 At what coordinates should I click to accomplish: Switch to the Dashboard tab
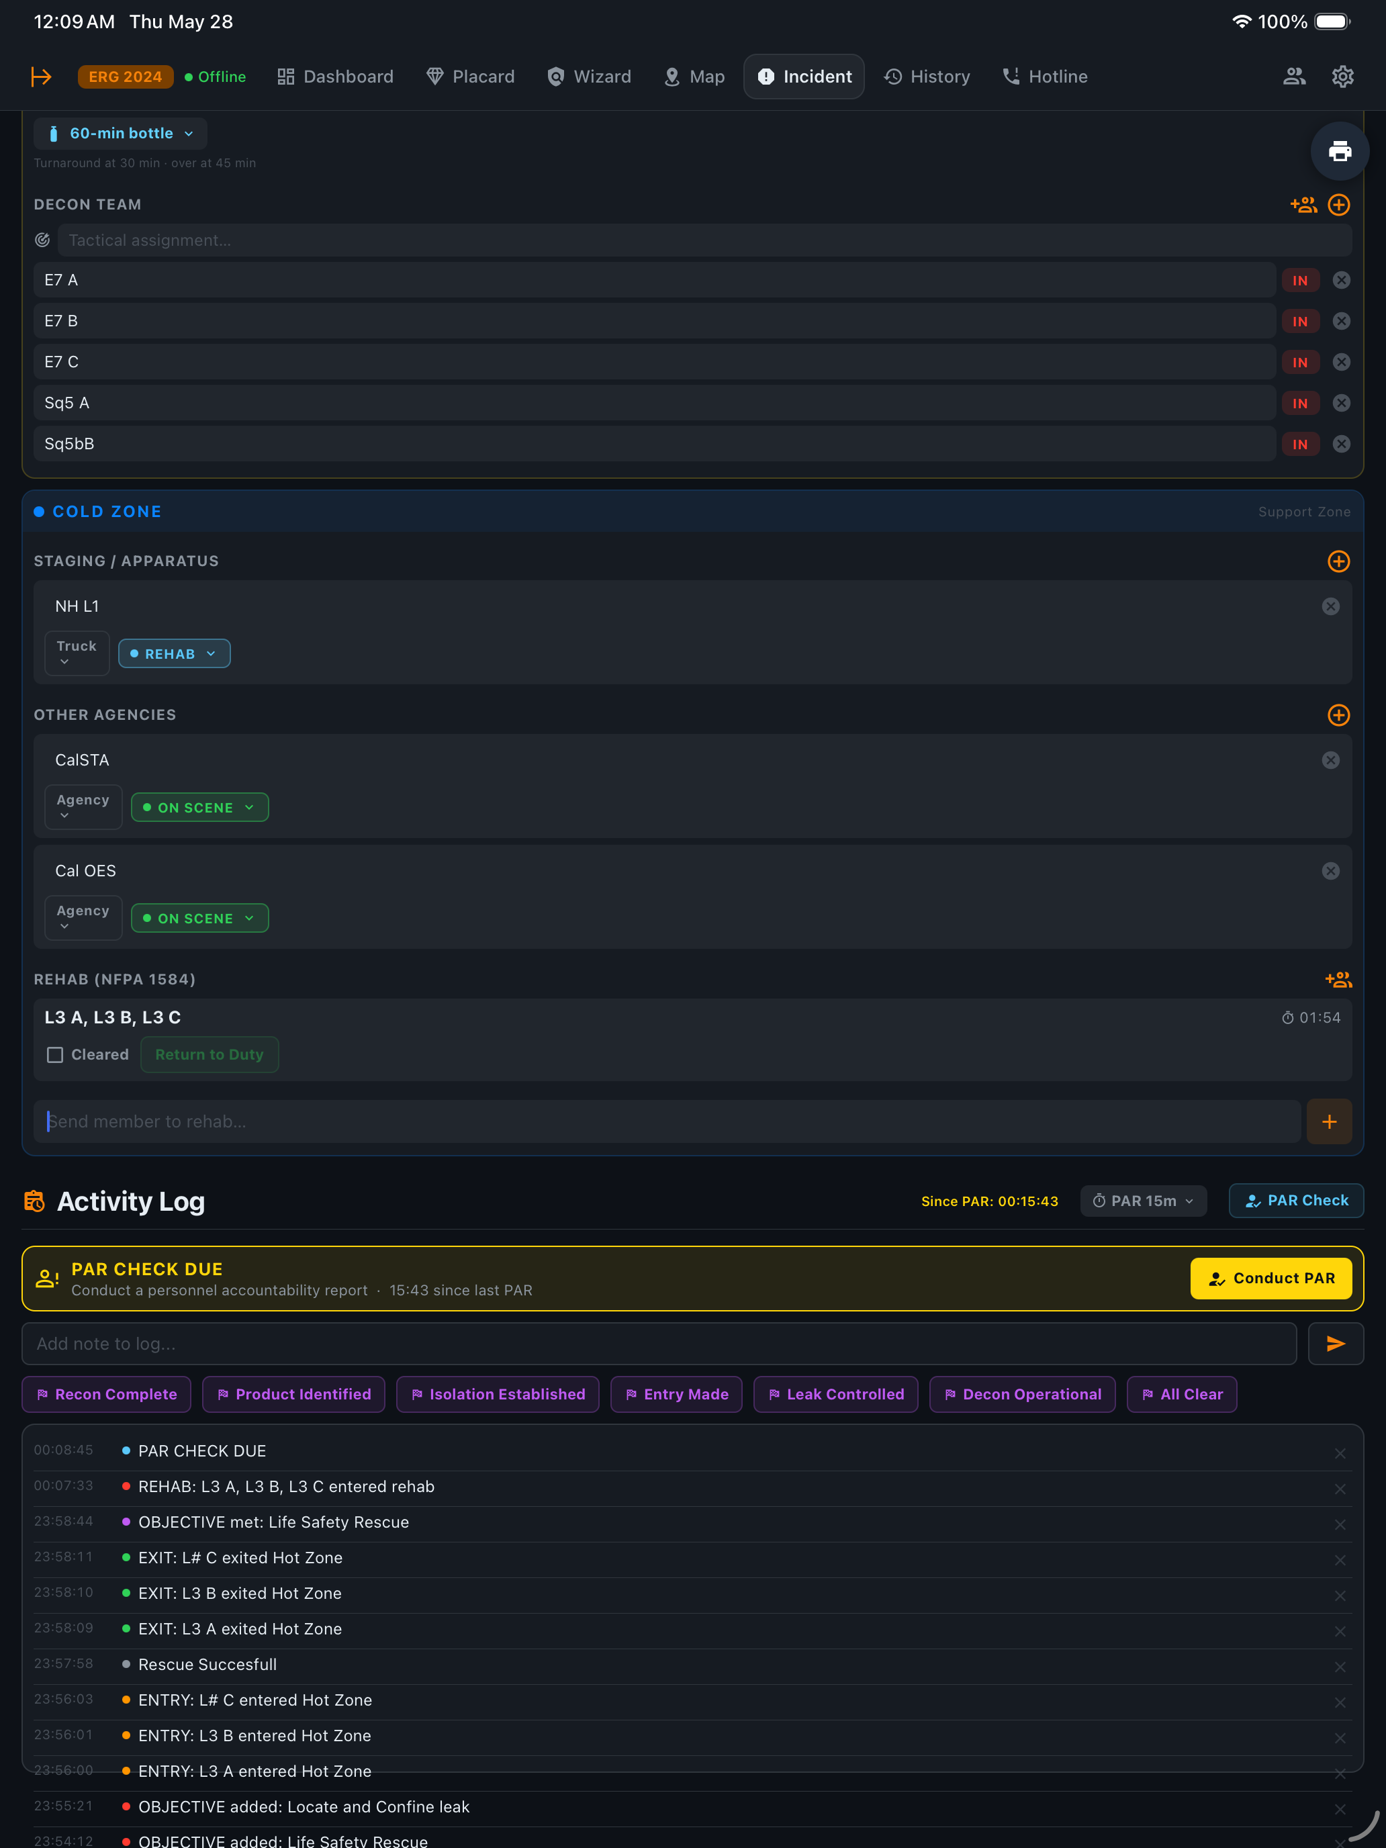[335, 77]
